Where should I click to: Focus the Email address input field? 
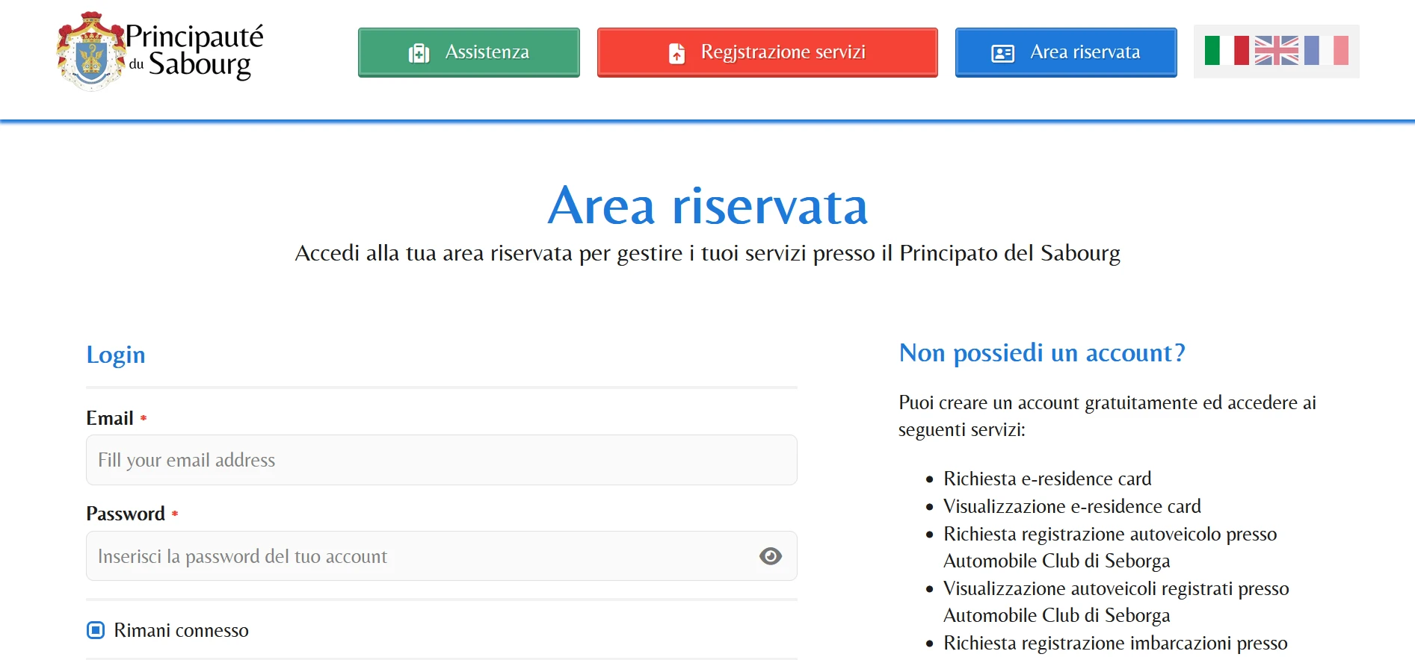pyautogui.click(x=441, y=460)
